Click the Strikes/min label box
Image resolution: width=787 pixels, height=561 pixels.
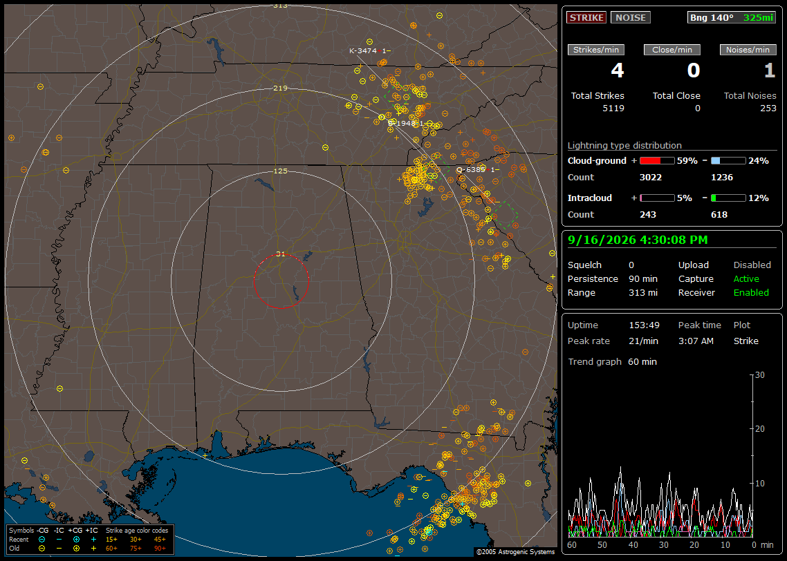(x=595, y=50)
